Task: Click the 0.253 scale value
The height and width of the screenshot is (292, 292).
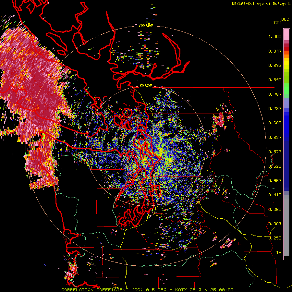Action: click(275, 238)
